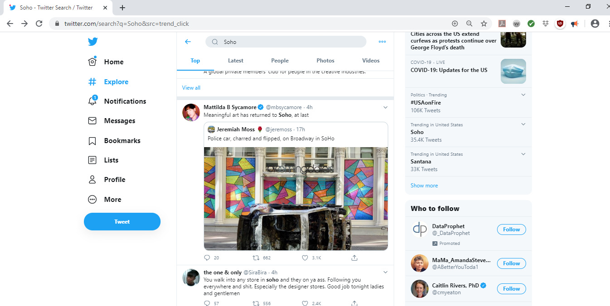Open Jeremiah Moss quoted tweet name
Image resolution: width=610 pixels, height=306 pixels.
(x=236, y=129)
